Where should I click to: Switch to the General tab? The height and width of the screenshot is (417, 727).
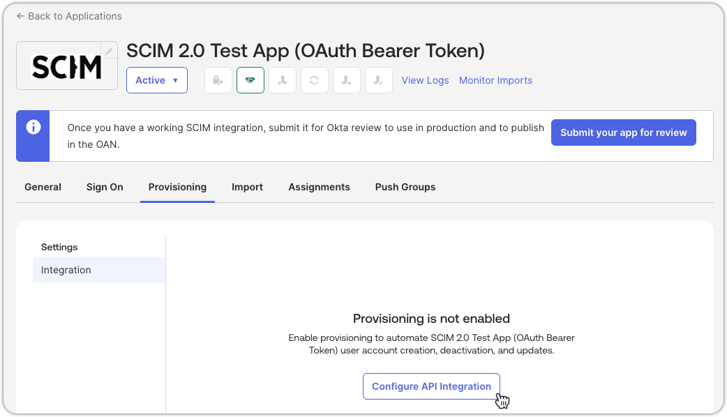[x=43, y=187]
